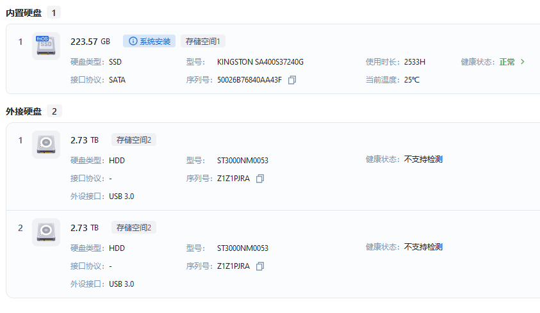Copy the serial number of external disk 1
540x313 pixels.
pos(260,179)
